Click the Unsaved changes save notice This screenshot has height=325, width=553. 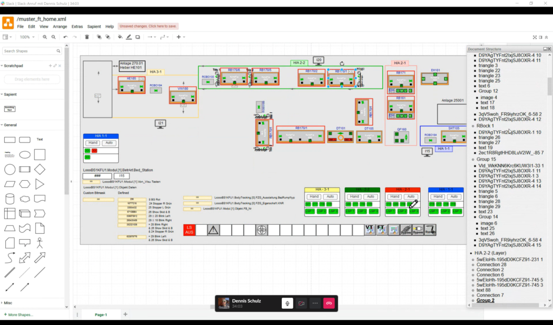tap(148, 26)
